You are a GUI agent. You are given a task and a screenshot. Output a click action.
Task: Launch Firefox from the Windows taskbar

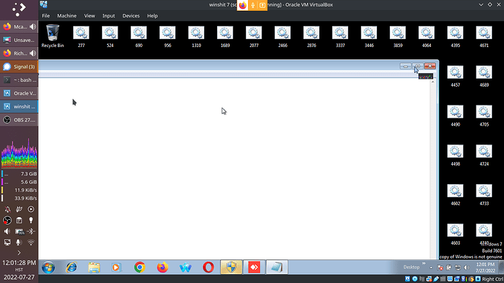pyautogui.click(x=163, y=268)
